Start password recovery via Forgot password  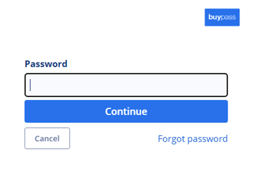click(192, 139)
